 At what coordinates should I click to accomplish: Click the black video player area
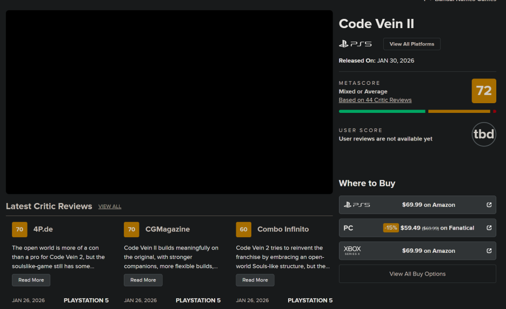[169, 102]
